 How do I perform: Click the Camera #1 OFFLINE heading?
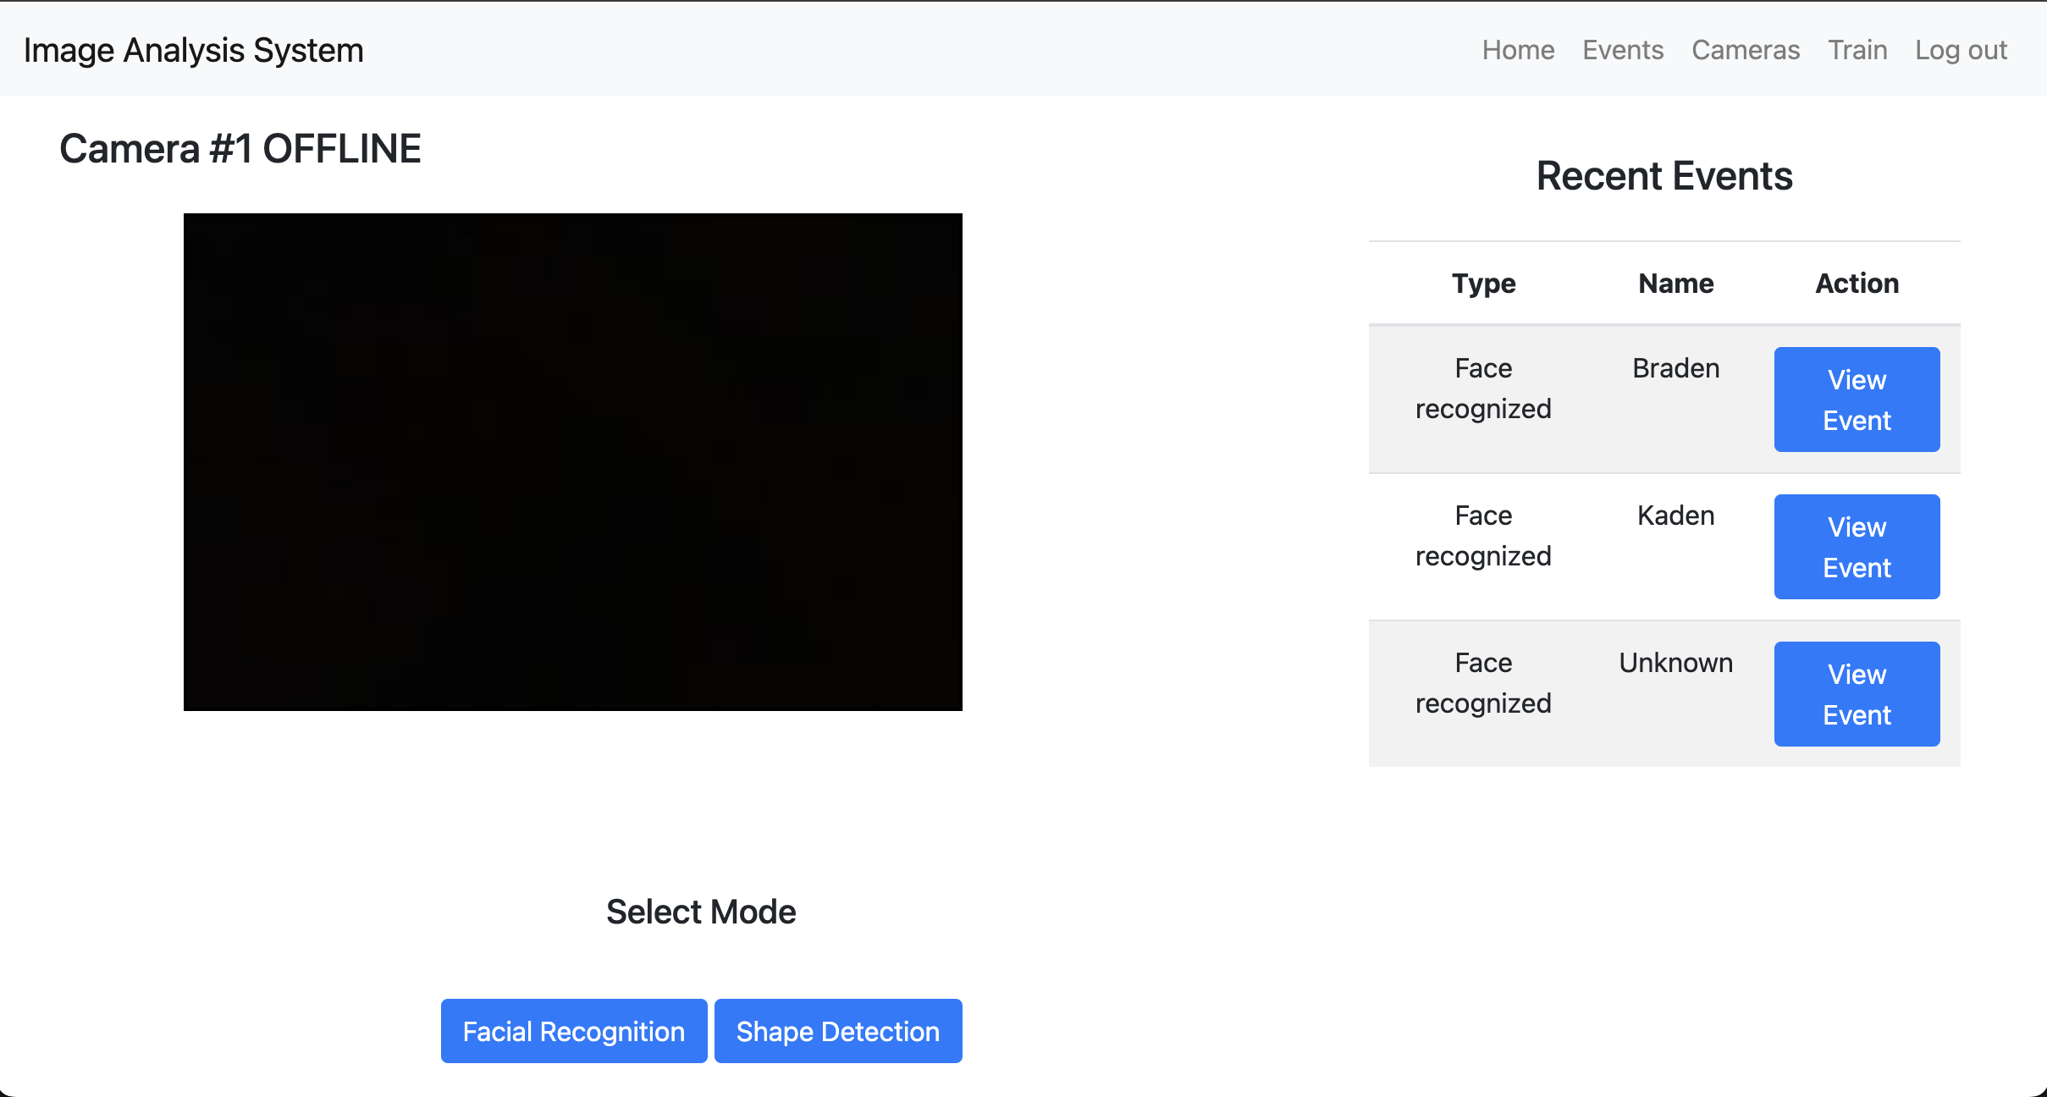tap(240, 149)
